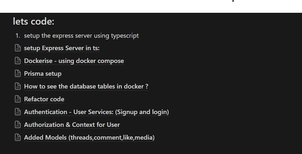Click page icon beside Authorization & Context
Screen dimensions: 302x154
(18, 125)
